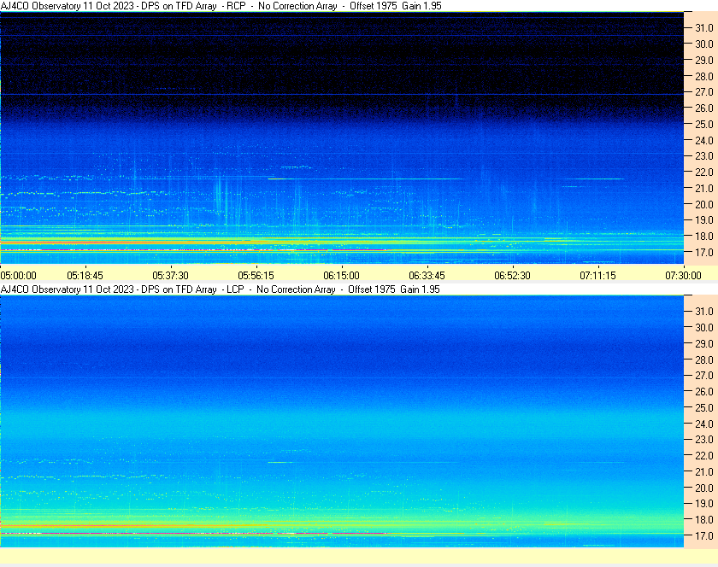Click the 23.0 frequency label on LCP panel
Viewport: 718px width, 567px height.
pos(704,439)
